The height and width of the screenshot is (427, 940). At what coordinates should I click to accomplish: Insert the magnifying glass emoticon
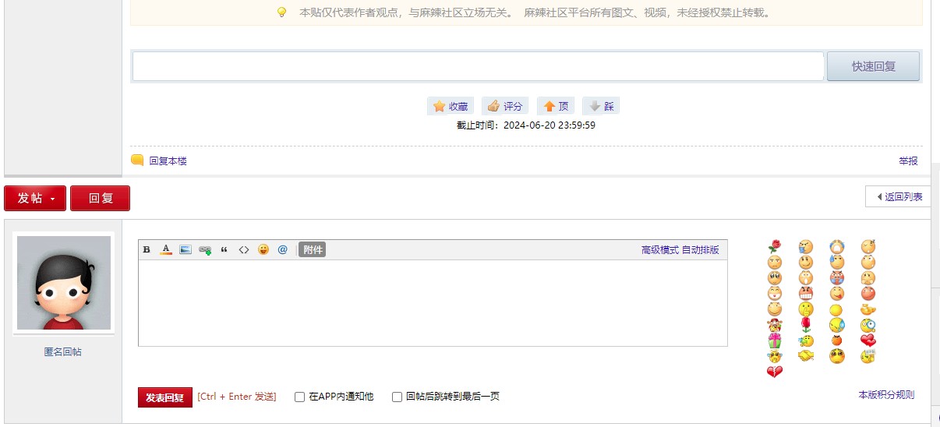coord(868,325)
